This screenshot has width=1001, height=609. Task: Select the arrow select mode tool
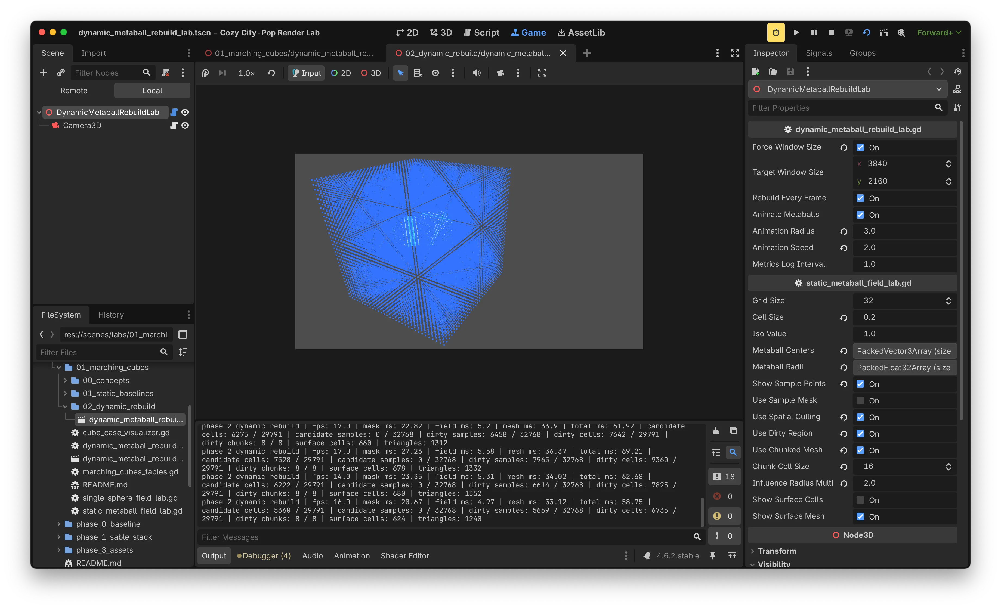400,73
